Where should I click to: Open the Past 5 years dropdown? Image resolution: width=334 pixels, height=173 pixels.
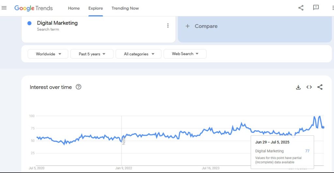(x=92, y=54)
